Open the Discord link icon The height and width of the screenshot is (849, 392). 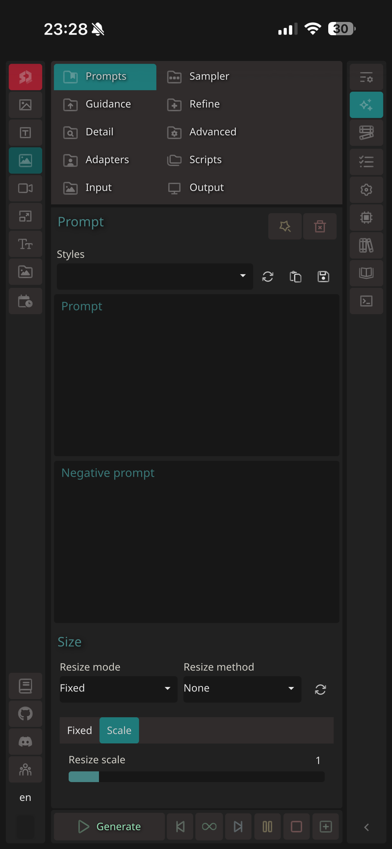(25, 742)
